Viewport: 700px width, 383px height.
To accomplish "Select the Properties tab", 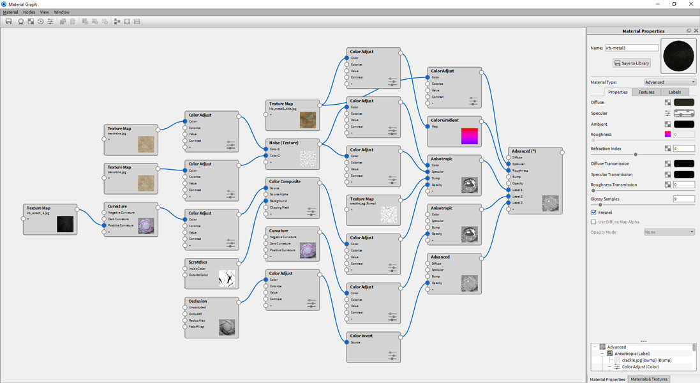I will [618, 92].
